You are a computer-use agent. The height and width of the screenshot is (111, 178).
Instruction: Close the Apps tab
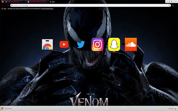pyautogui.click(x=70, y=2)
